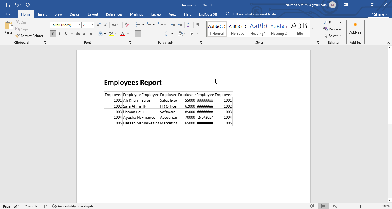Open the font name dropdown
The height and width of the screenshot is (209, 392).
(x=80, y=25)
